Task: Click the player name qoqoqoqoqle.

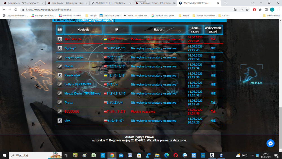Action: click(x=74, y=57)
